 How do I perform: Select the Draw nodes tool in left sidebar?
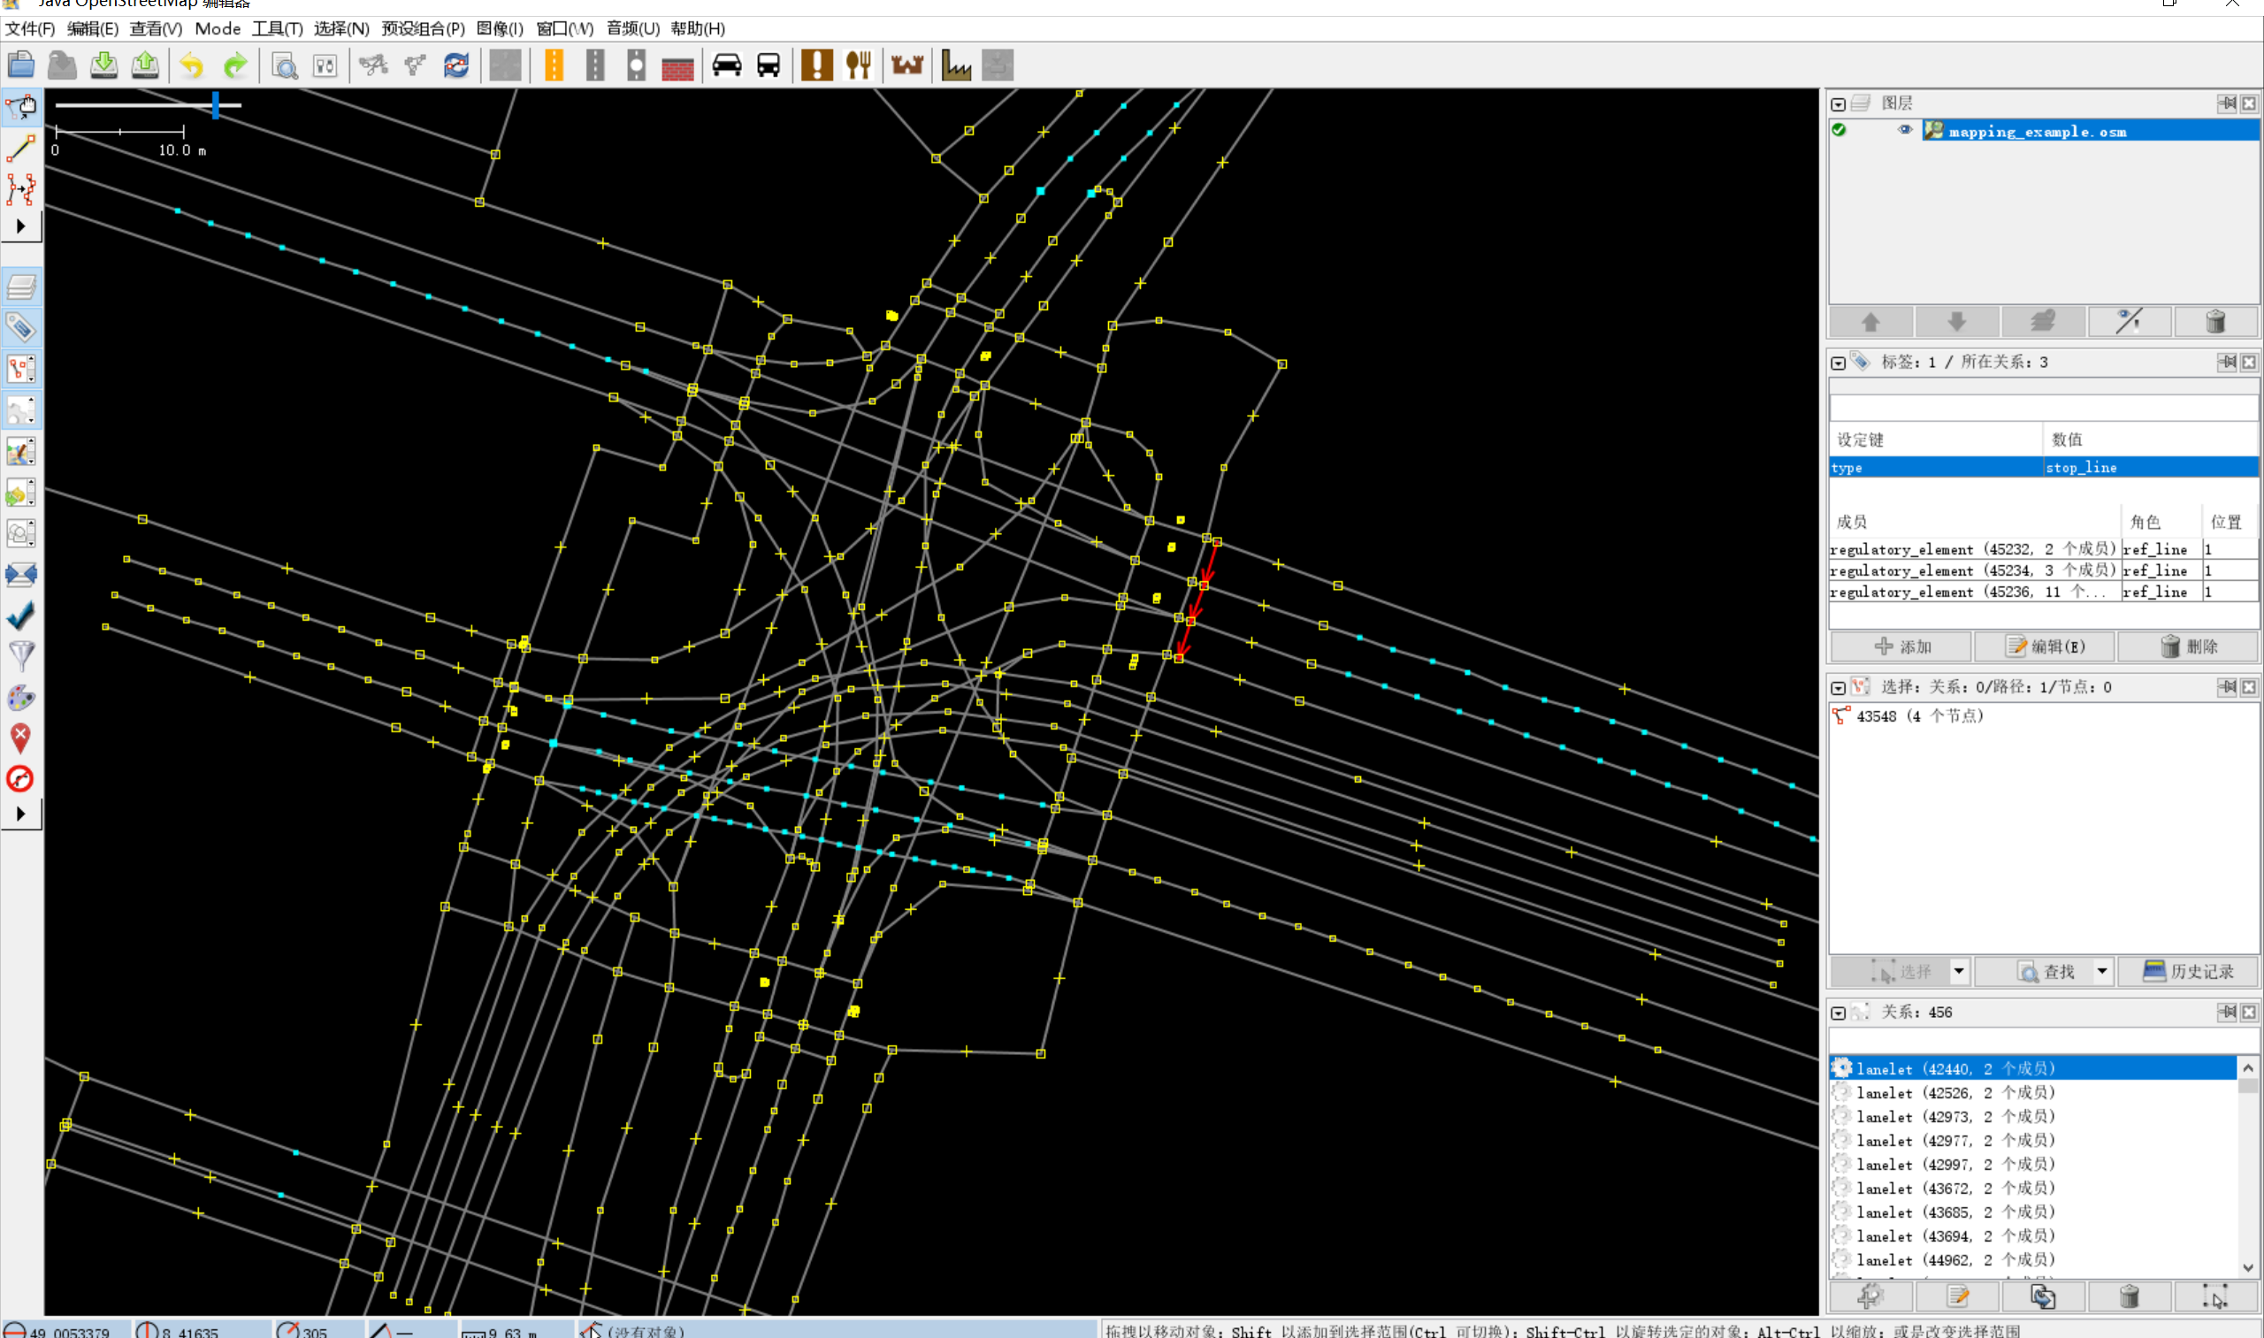tap(21, 148)
